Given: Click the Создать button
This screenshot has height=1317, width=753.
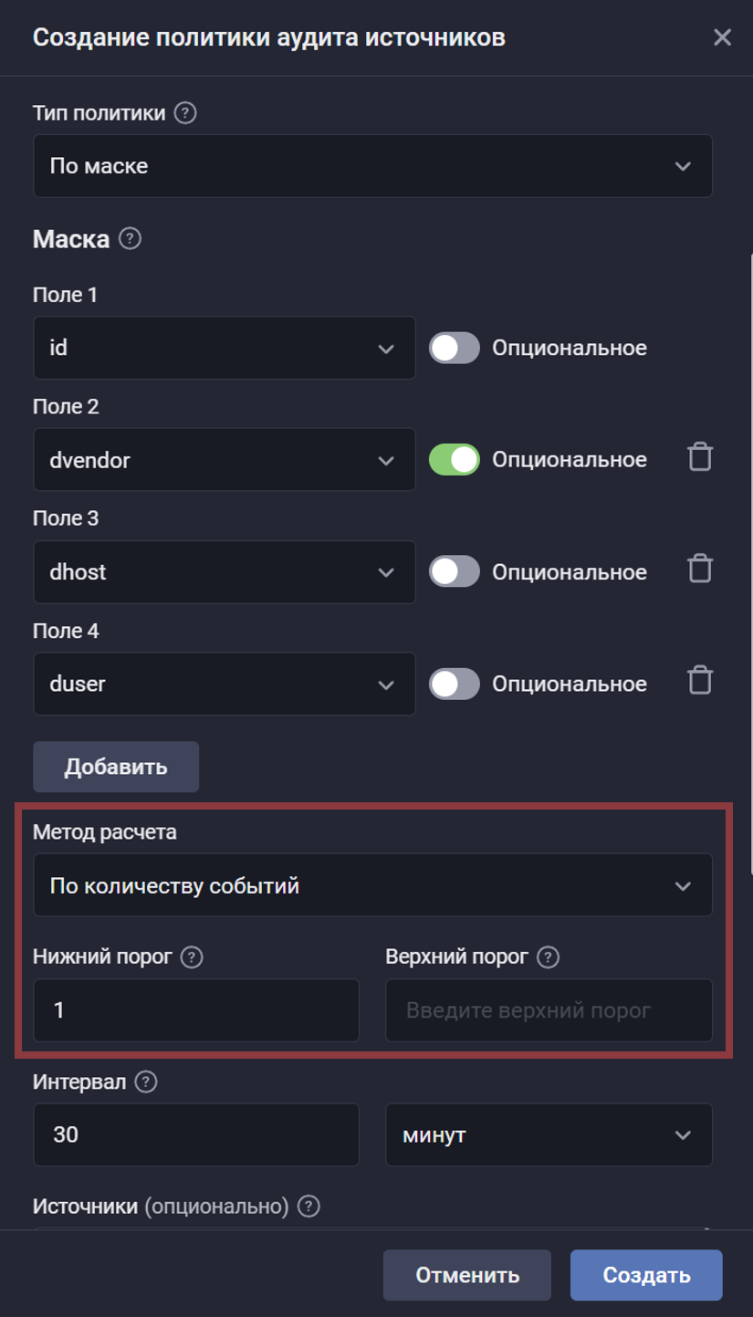Looking at the screenshot, I should tap(646, 1275).
